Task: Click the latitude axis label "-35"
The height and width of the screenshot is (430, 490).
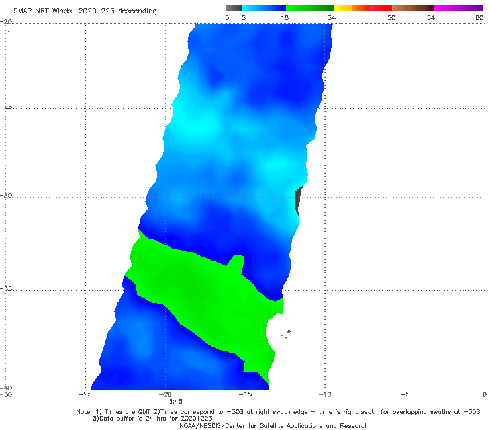Action: pyautogui.click(x=6, y=288)
